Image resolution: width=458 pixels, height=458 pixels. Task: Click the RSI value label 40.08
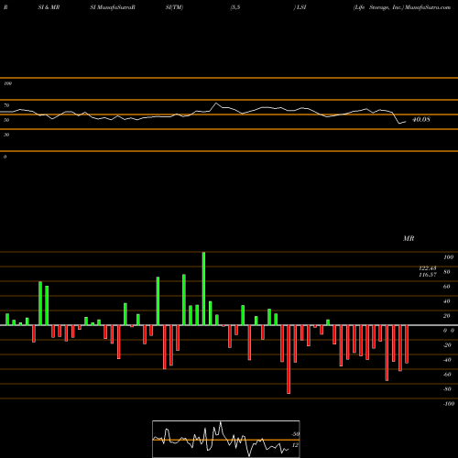[x=421, y=119]
